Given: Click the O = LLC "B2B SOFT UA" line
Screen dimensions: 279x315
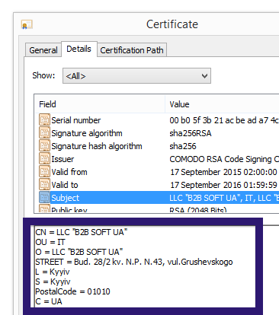Looking at the screenshot, I should [x=79, y=252].
